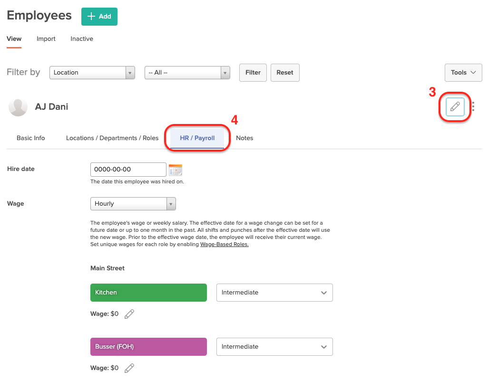Image resolution: width=488 pixels, height=380 pixels.
Task: Select the HR / Payroll tab
Action: pos(197,138)
